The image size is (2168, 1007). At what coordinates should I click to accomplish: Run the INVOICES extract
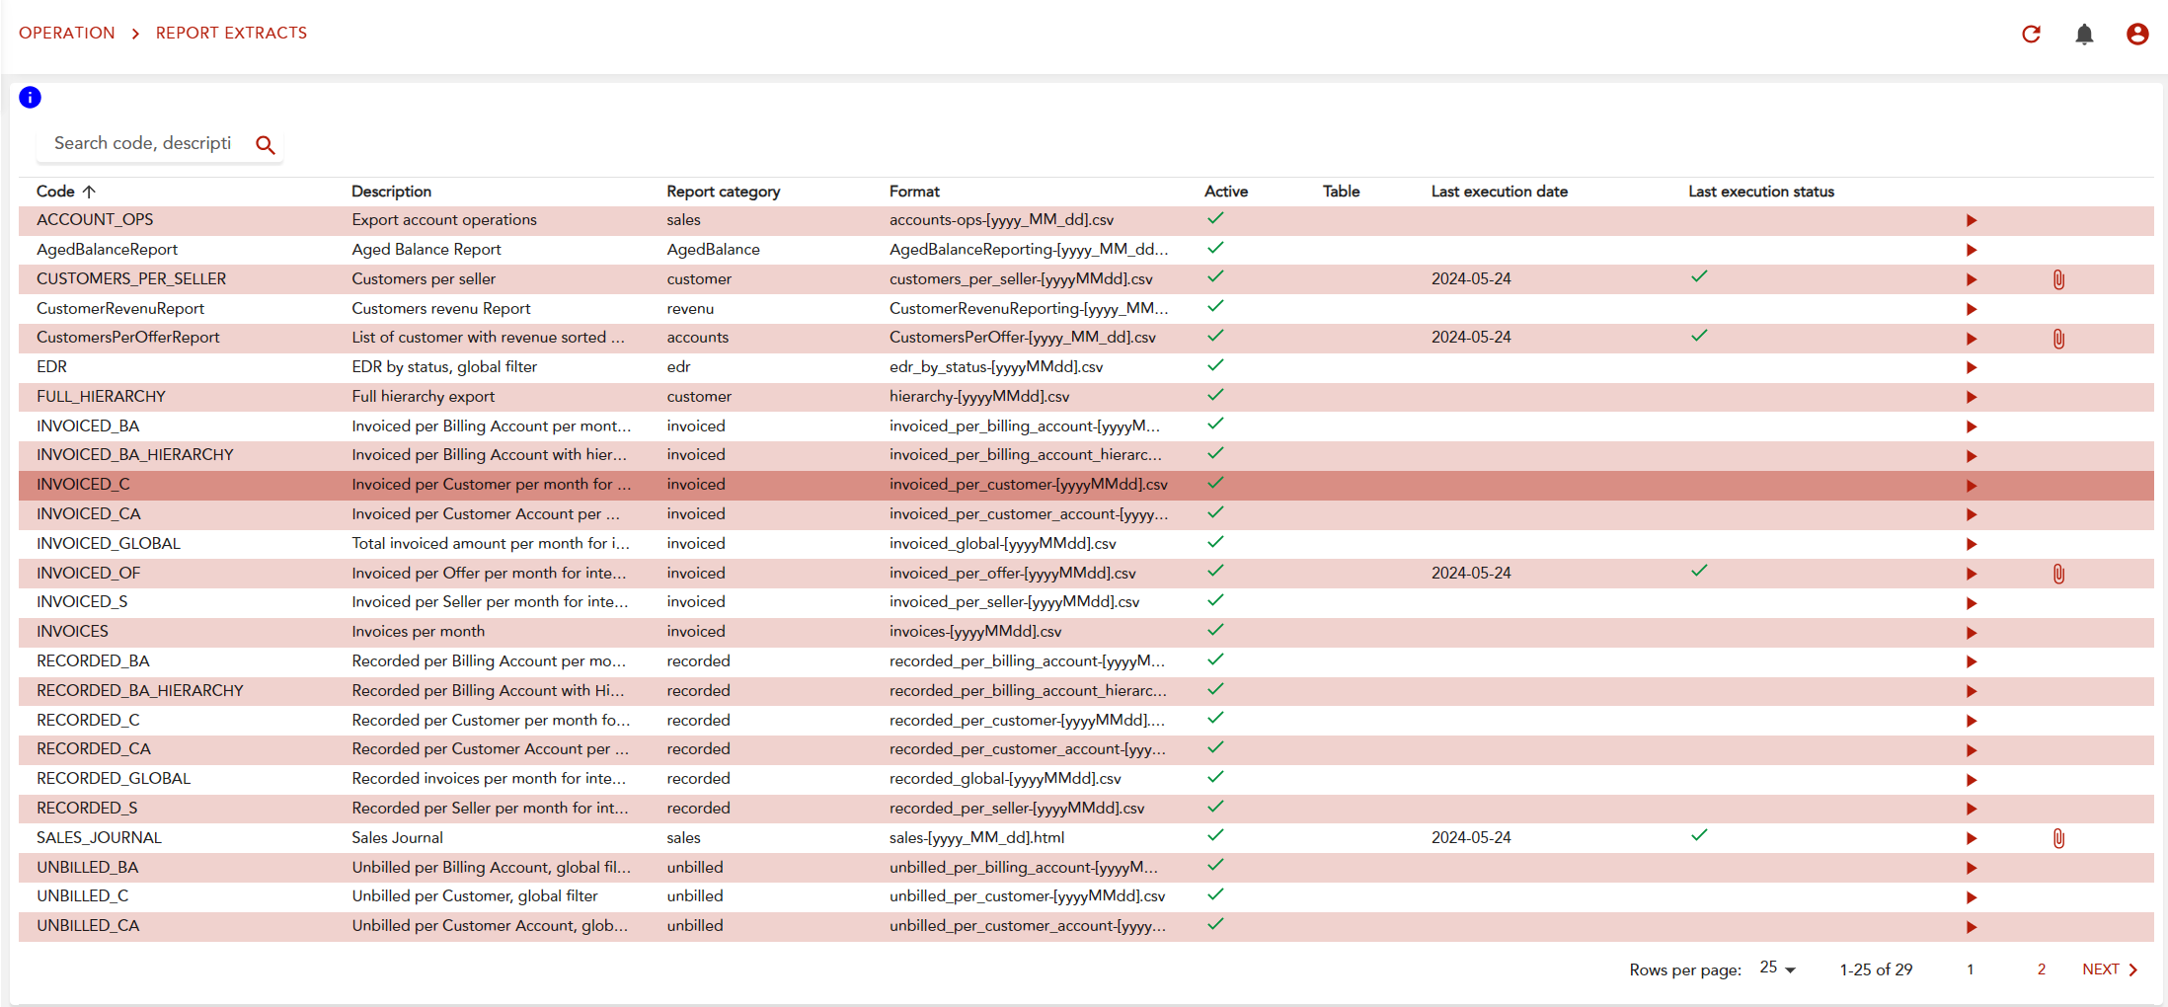[1972, 634]
